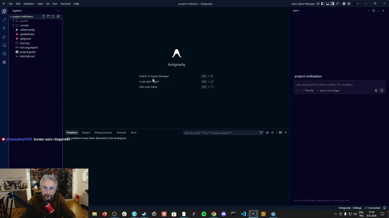Switch to the Debug Console tab

[103, 133]
